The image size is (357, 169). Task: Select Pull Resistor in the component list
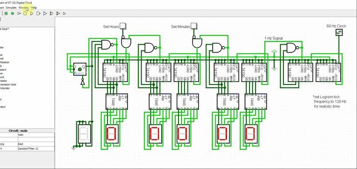(x=4, y=62)
